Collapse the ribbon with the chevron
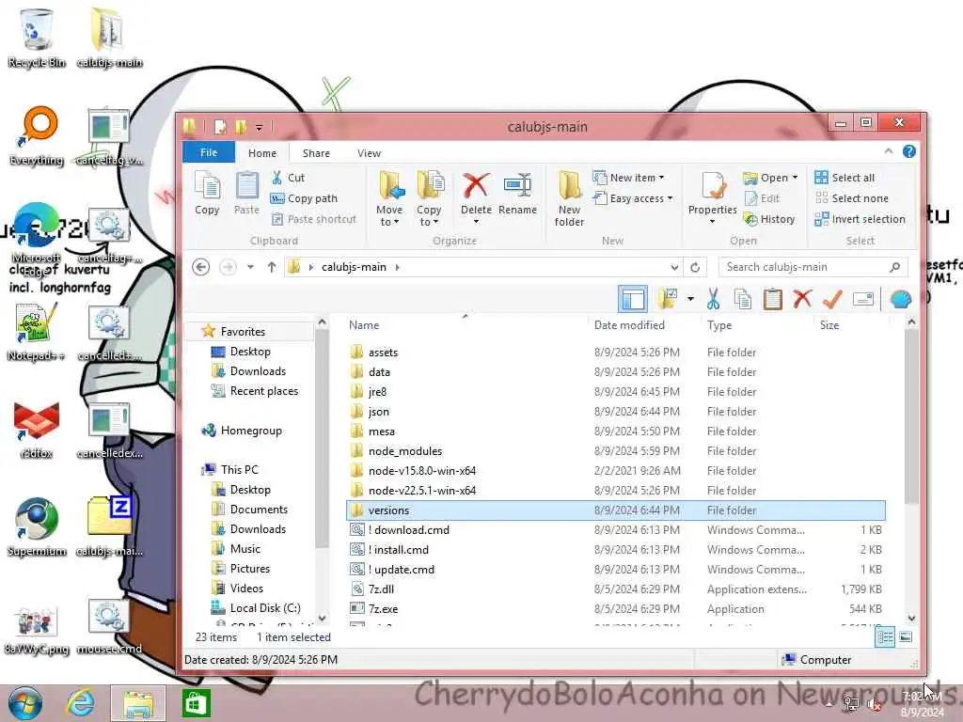This screenshot has width=963, height=722. (889, 151)
